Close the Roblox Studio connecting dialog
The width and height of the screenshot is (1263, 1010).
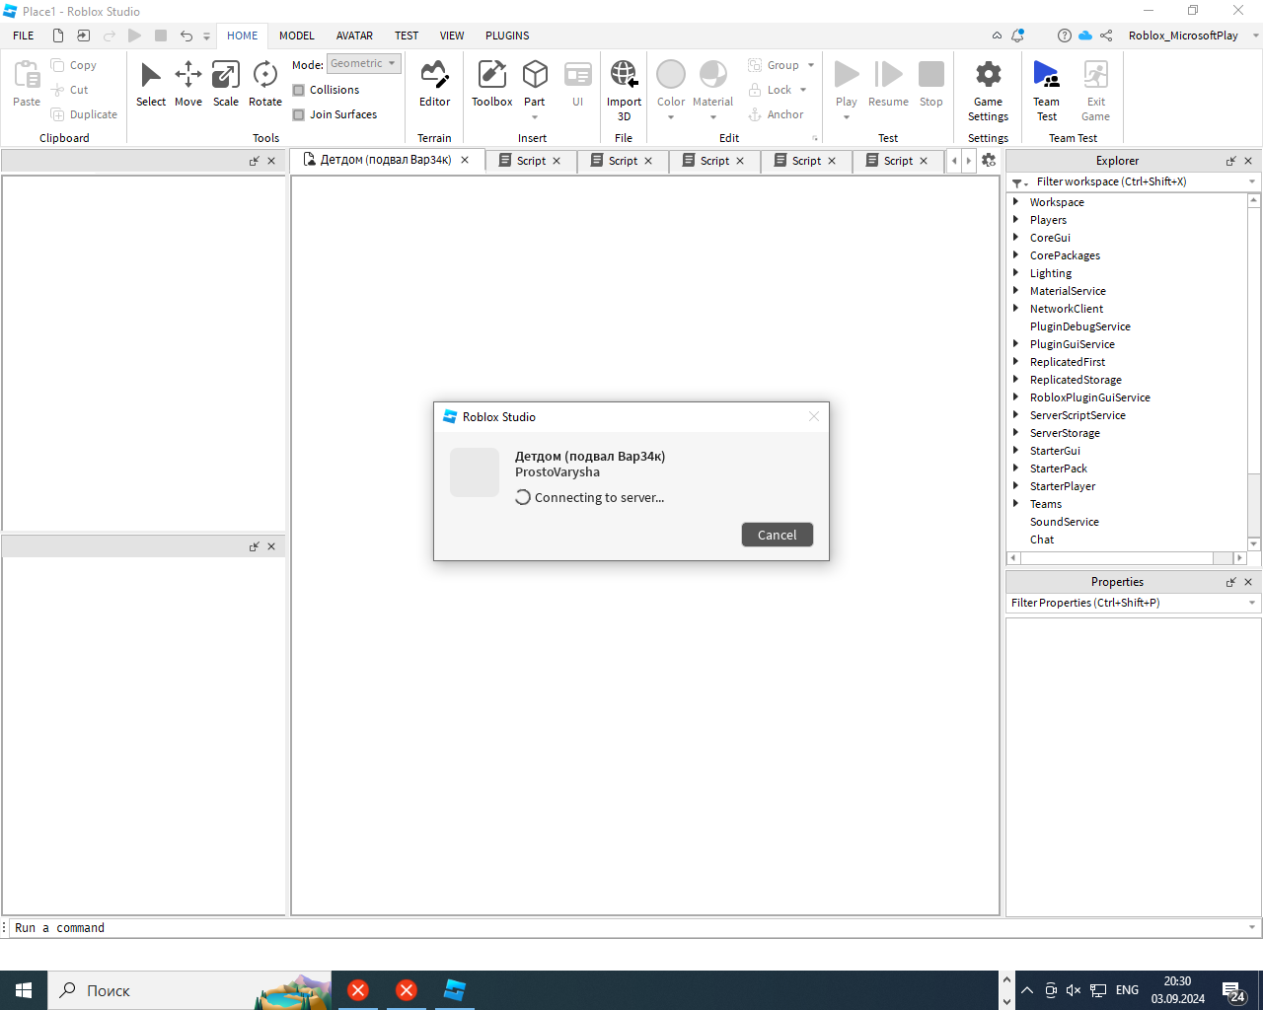point(814,416)
